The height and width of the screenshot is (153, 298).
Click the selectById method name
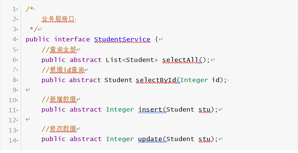pyautogui.click(x=157, y=80)
